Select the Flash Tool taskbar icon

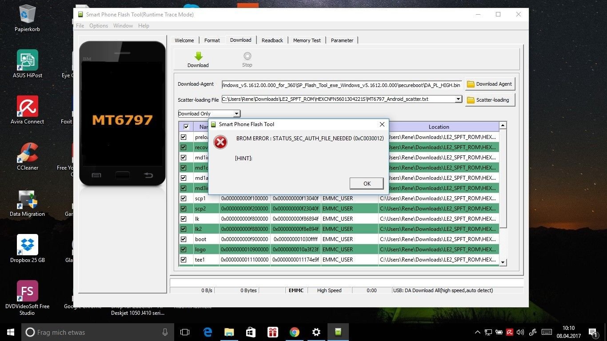pyautogui.click(x=338, y=332)
